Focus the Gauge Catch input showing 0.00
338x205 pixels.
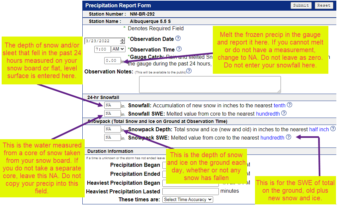coord(112,61)
